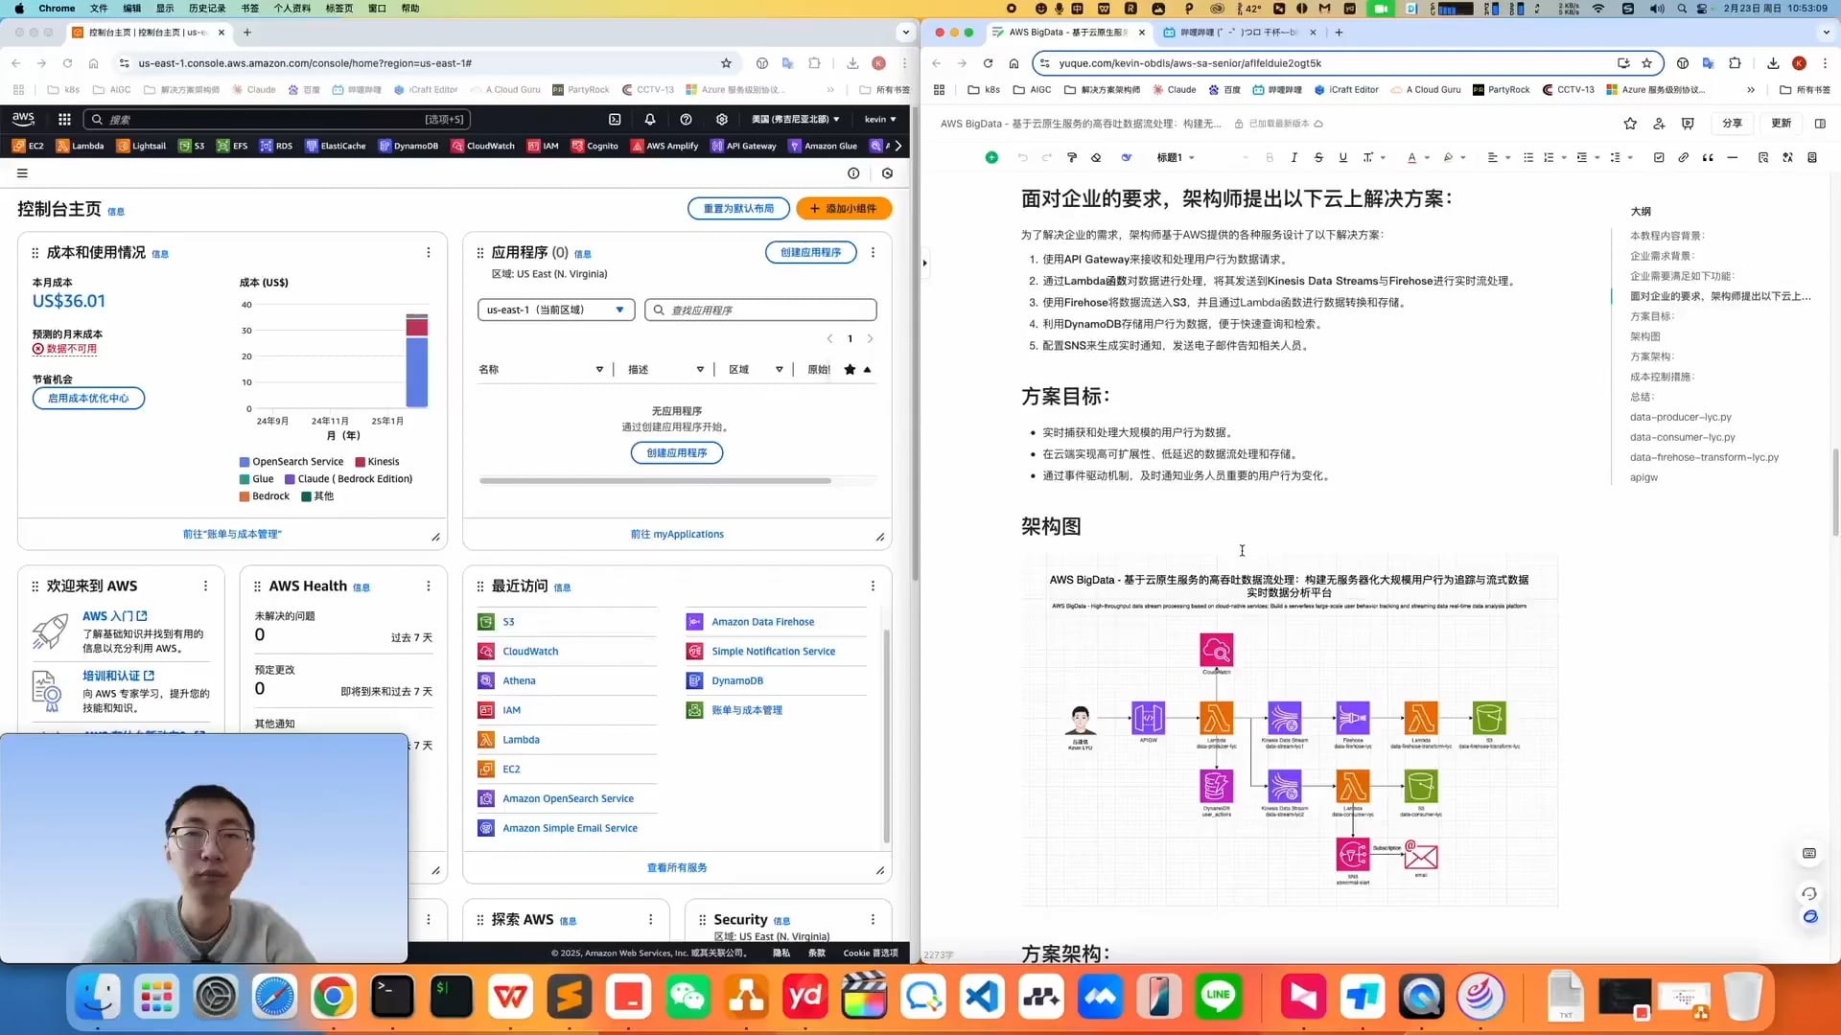Screen dimensions: 1841x1035
Task: Apply bold formatting in the Yuque editor
Action: click(x=1270, y=157)
